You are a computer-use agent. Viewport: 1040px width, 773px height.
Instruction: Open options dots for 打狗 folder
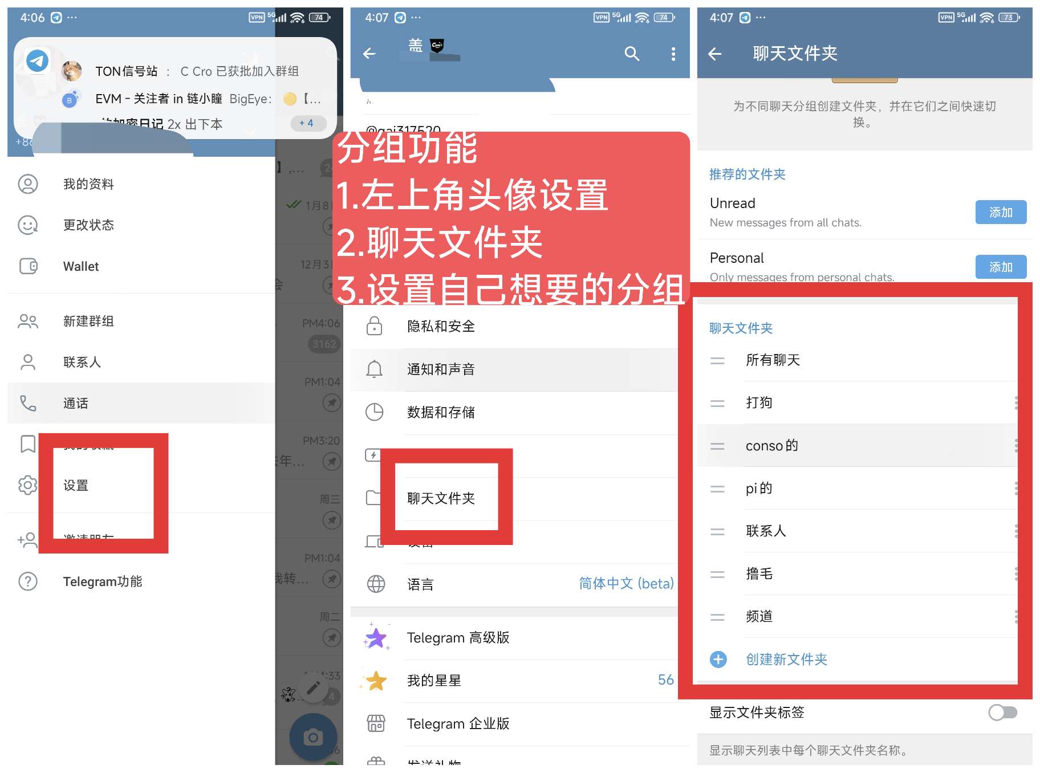[1016, 402]
